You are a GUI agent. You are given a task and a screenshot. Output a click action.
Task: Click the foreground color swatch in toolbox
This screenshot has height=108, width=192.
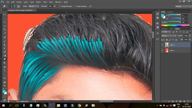(4, 91)
